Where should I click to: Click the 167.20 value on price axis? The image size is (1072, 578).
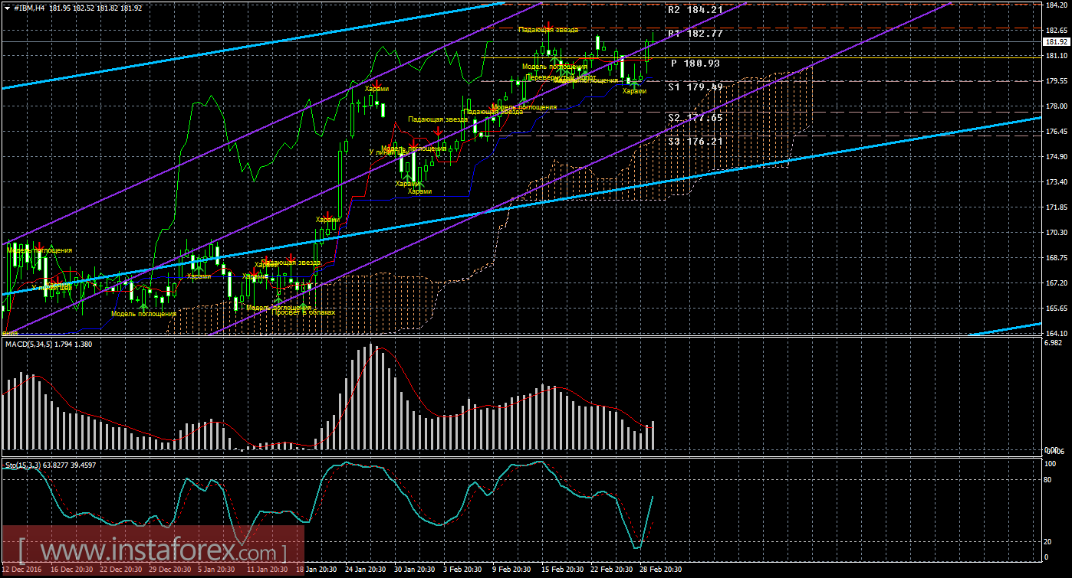[1057, 282]
